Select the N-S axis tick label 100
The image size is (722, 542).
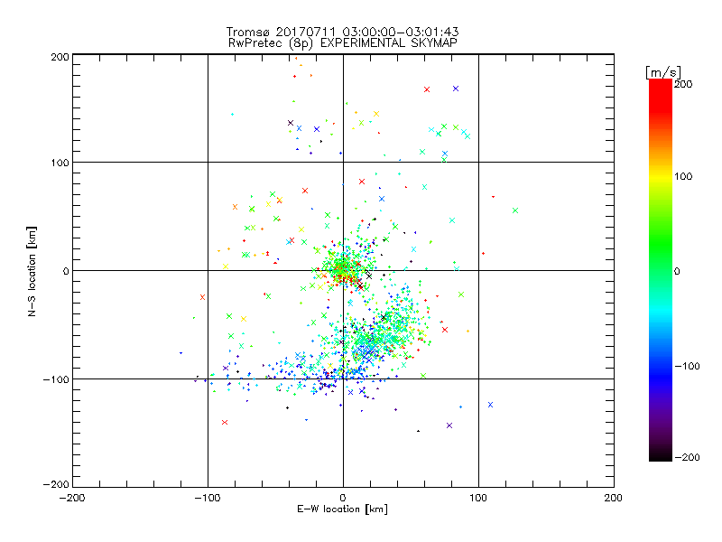point(60,163)
